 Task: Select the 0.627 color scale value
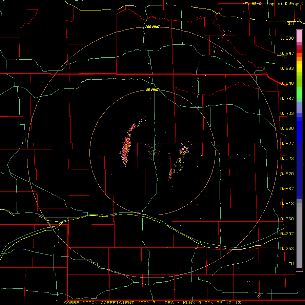(287, 144)
